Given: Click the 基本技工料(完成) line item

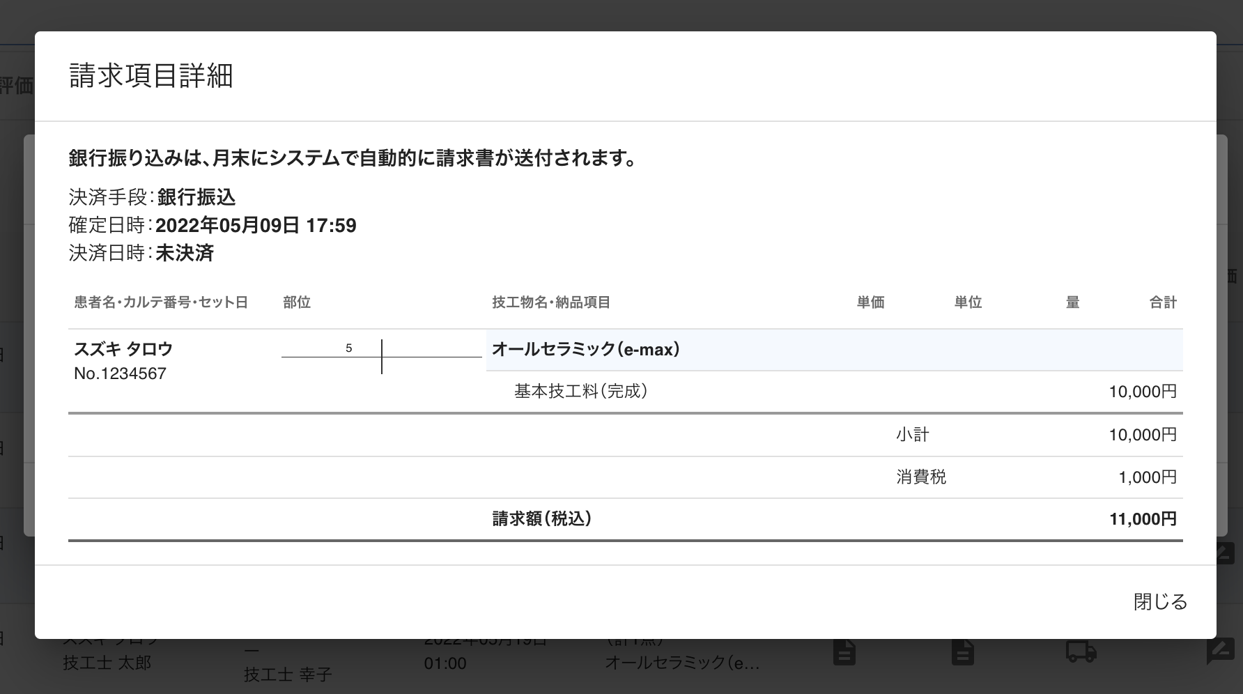Looking at the screenshot, I should (580, 392).
